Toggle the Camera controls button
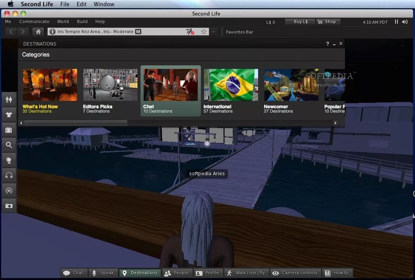 295,273
